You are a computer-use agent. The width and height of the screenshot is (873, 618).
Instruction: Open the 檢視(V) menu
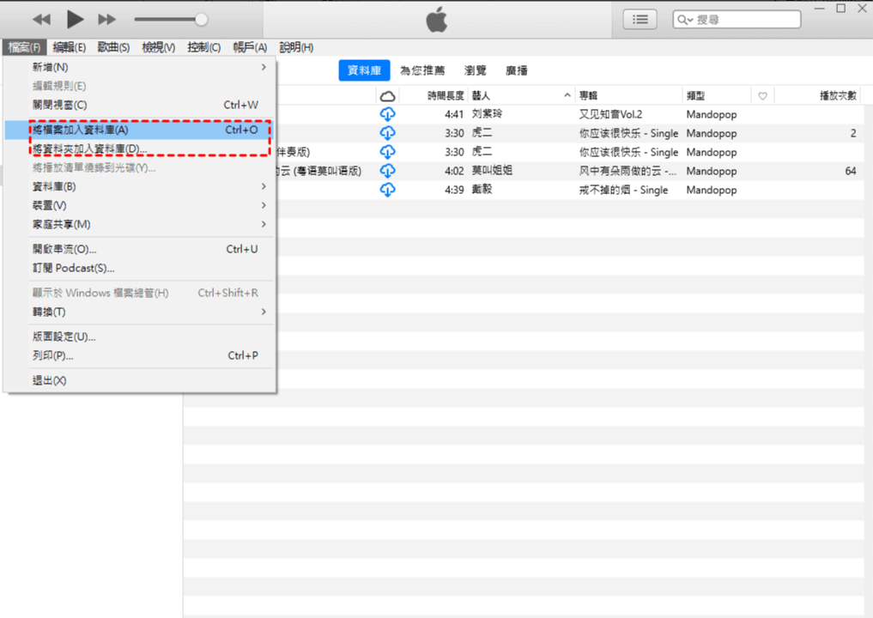(x=158, y=47)
